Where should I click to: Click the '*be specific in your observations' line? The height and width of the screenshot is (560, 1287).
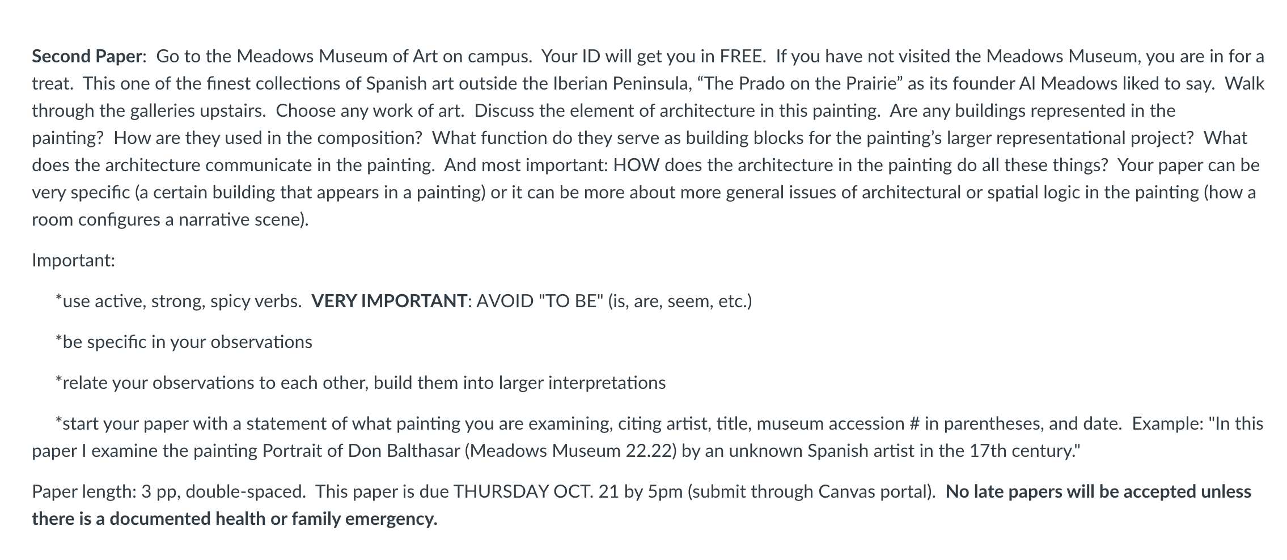(184, 342)
